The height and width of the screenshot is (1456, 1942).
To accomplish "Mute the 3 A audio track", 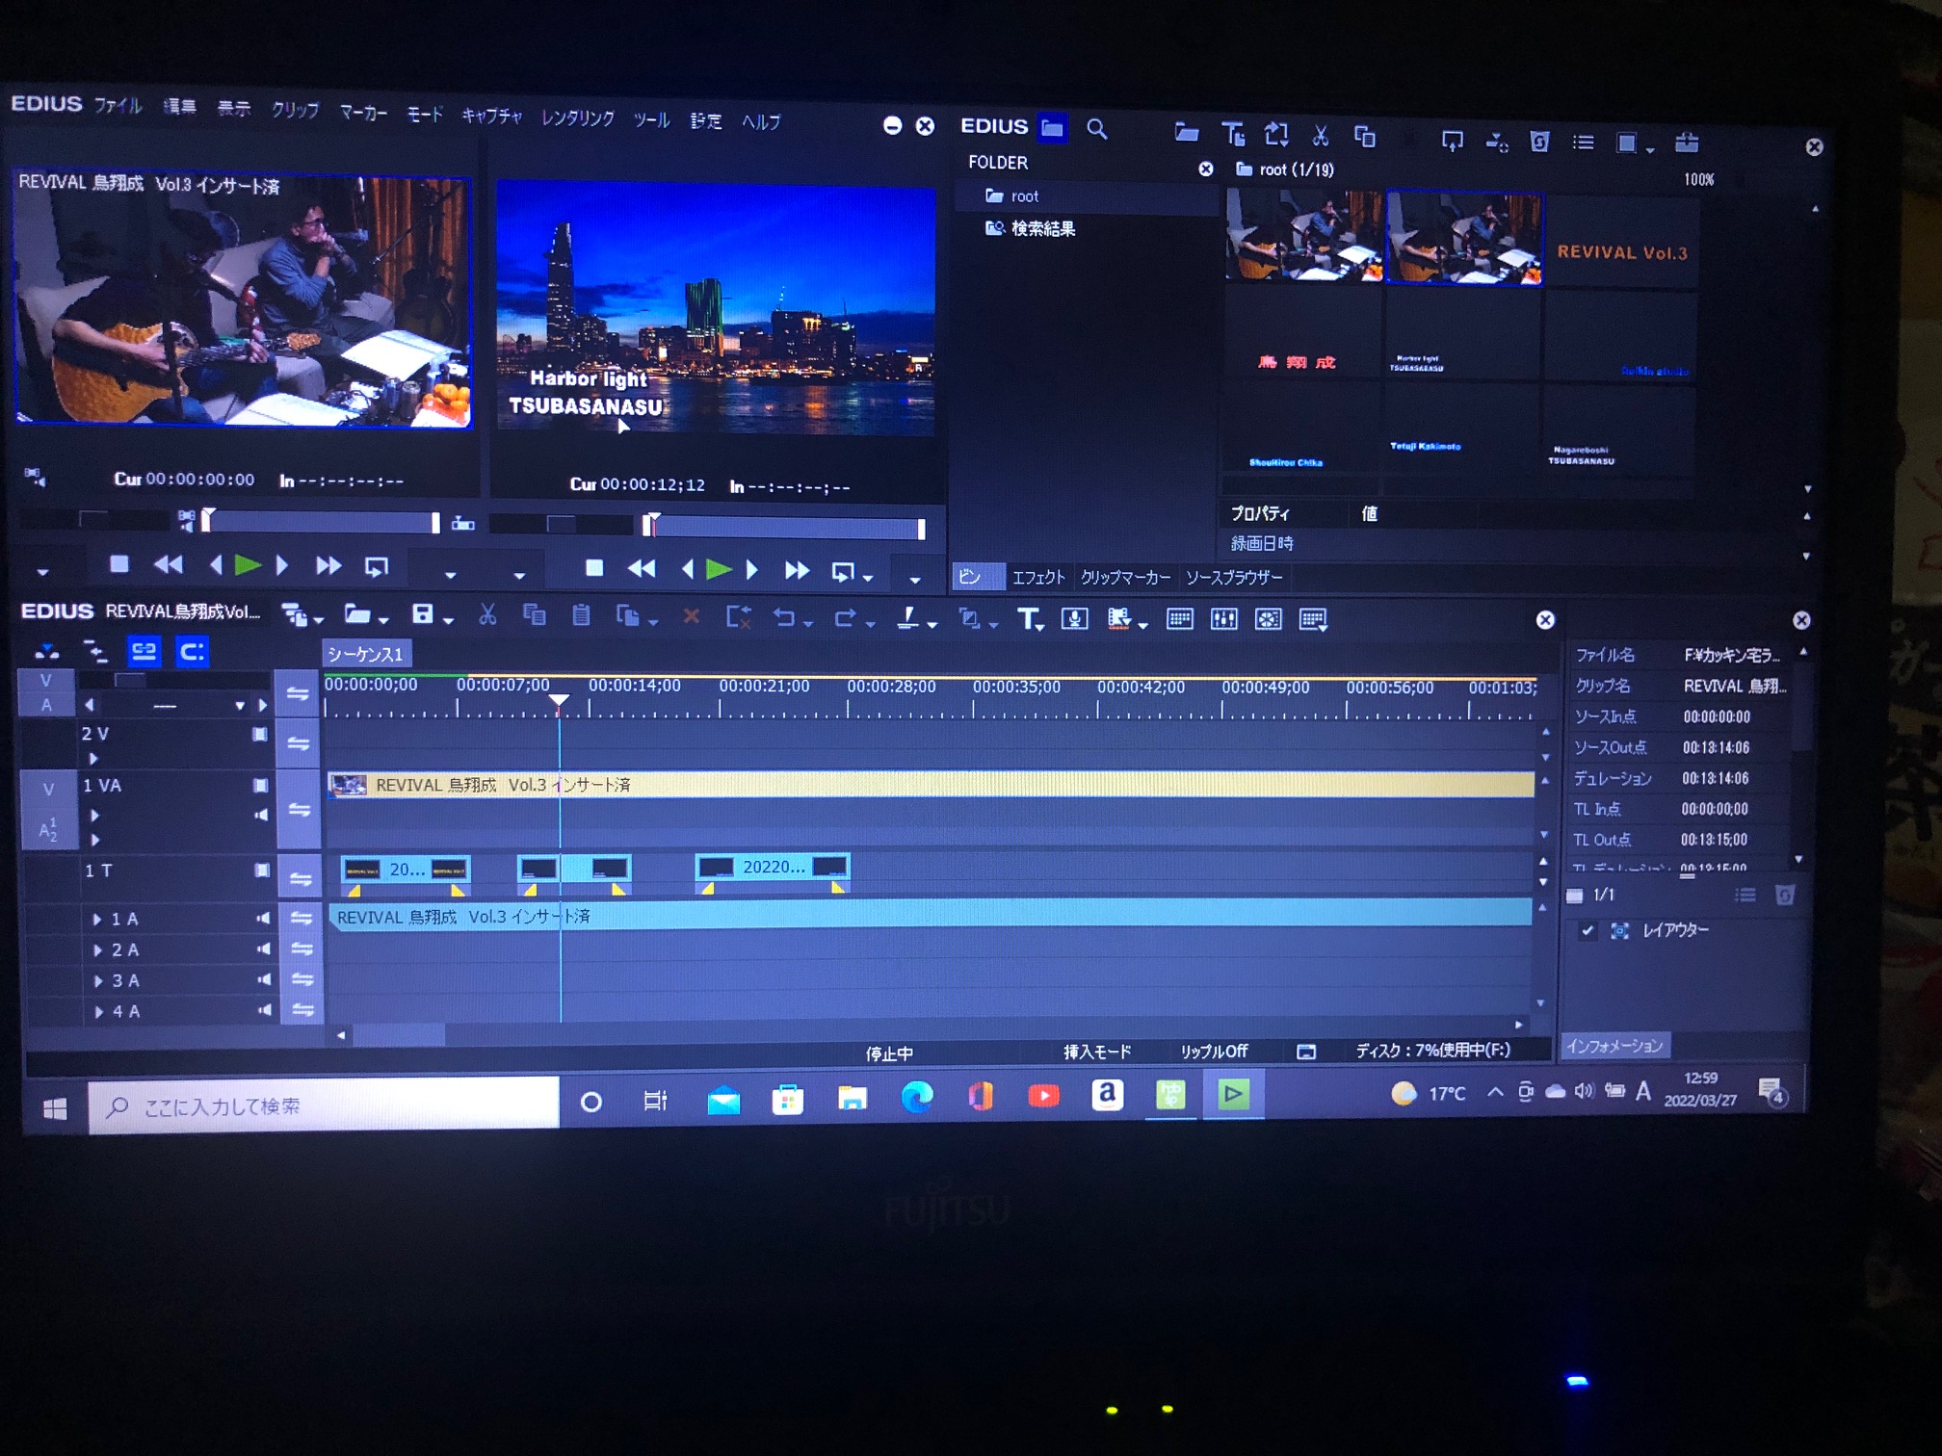I will 263,980.
